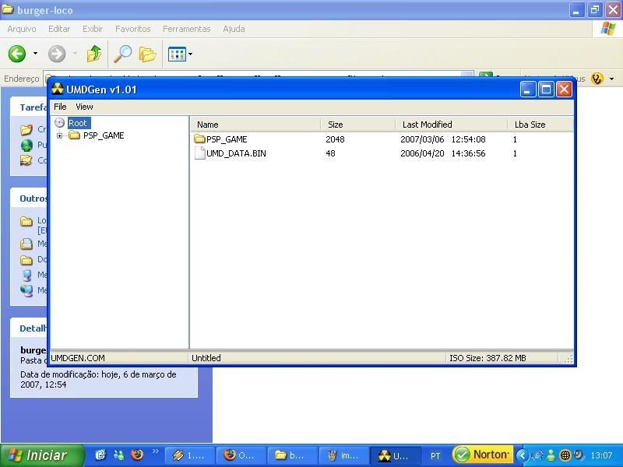Click the first quick launch icon
Image resolution: width=623 pixels, height=467 pixels.
100,455
